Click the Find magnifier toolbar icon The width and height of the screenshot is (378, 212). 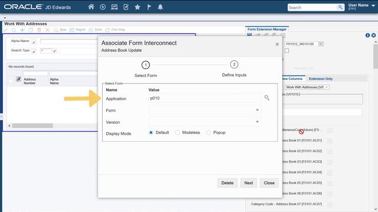point(14,30)
